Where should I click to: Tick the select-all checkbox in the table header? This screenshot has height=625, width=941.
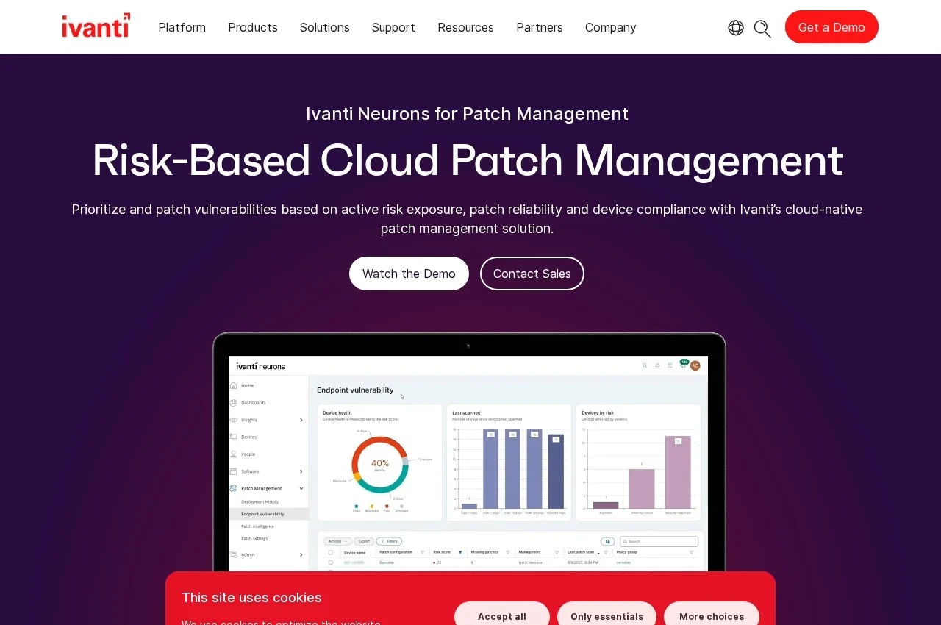click(331, 552)
